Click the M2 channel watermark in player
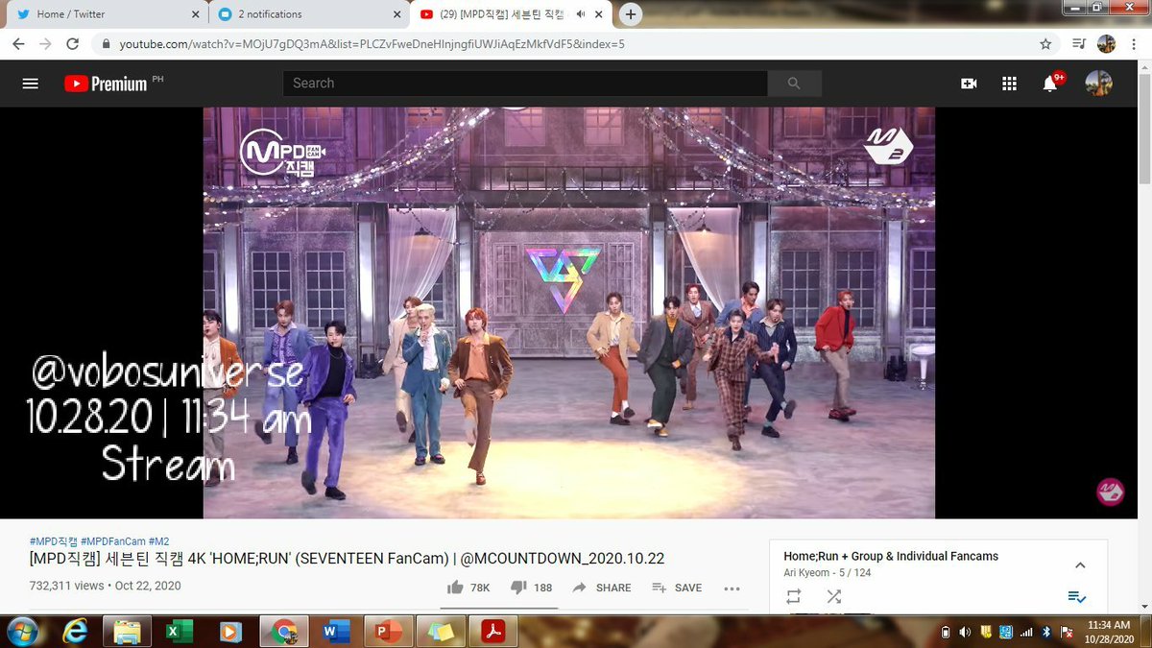The width and height of the screenshot is (1152, 648). click(1110, 492)
